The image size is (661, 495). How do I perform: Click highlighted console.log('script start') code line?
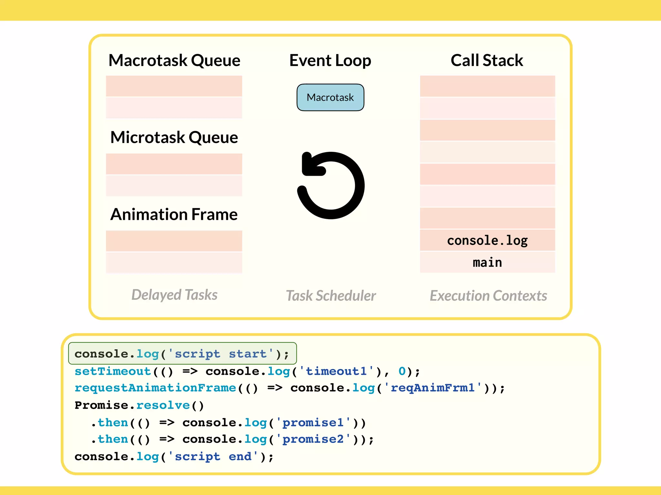click(182, 354)
